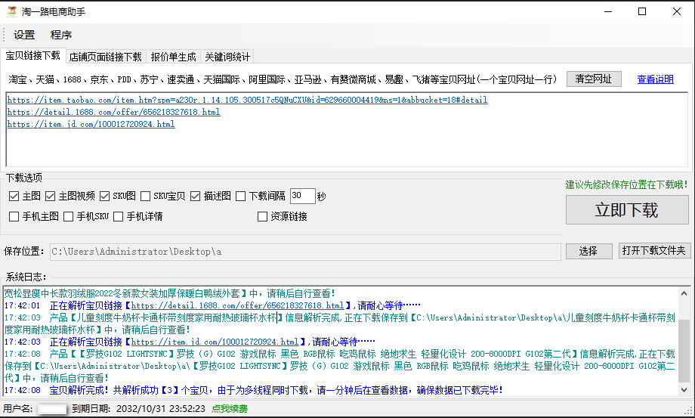Click the 用户名 value field in status bar
Image resolution: width=695 pixels, height=418 pixels.
coord(52,409)
